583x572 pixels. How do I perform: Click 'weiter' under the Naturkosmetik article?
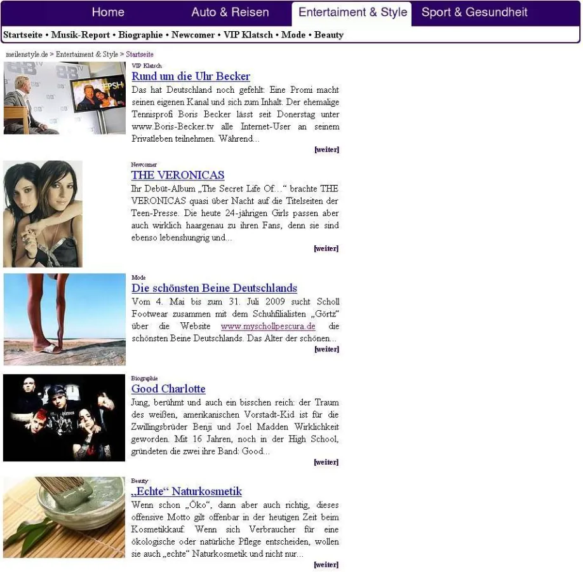coord(326,564)
